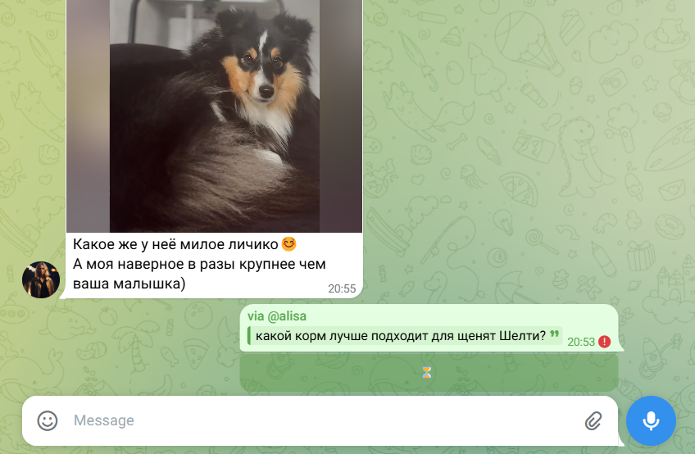Screen dimensions: 695x454
Task: Click the pending dark green message bubble
Action: click(x=429, y=372)
